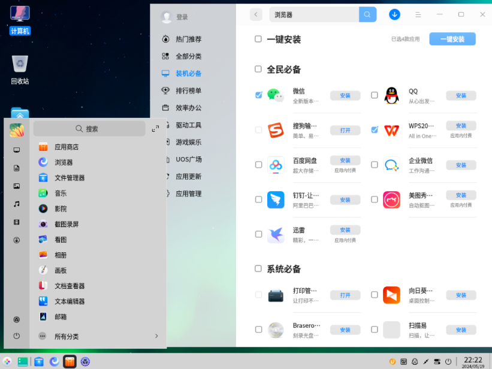This screenshot has height=369, width=492.
Task: Expand 所有分类 in launcher
Action: 98,336
